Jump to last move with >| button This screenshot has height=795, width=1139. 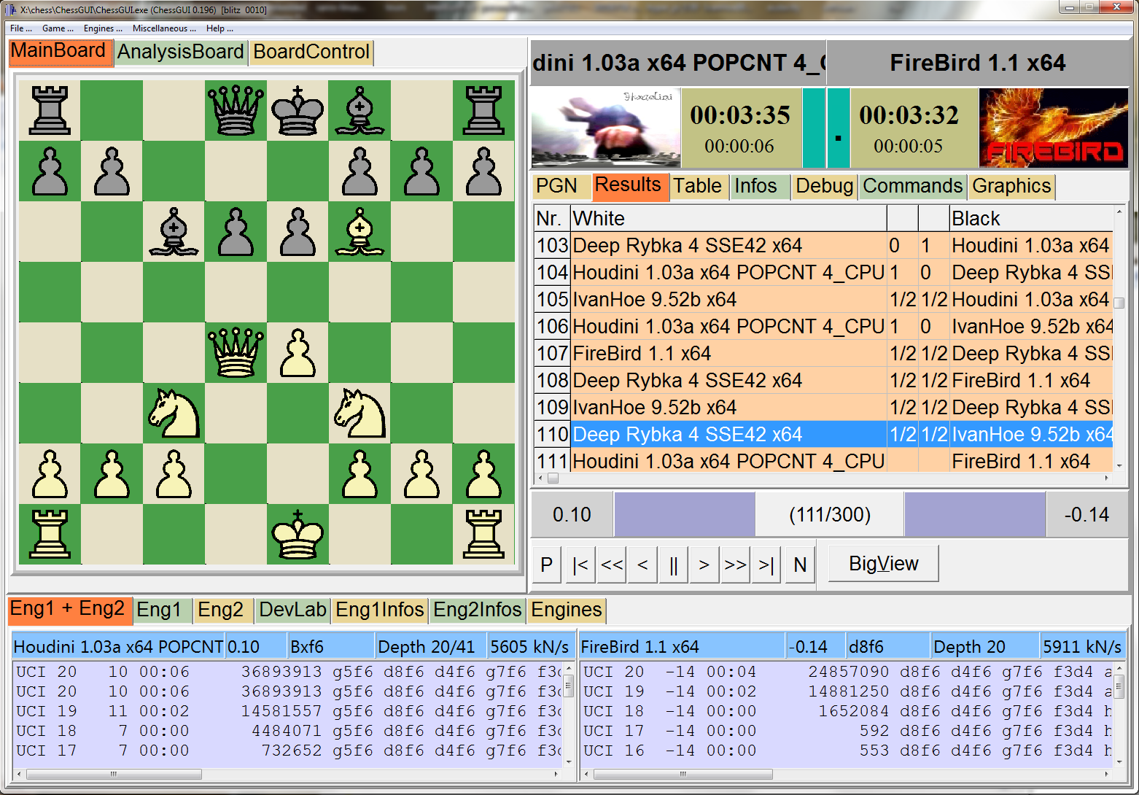click(766, 565)
